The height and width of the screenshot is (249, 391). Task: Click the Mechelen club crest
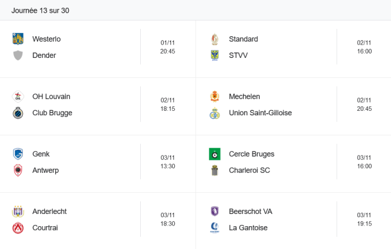tap(214, 96)
